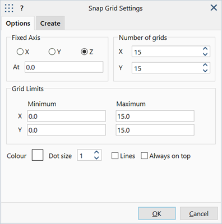Increase the Y number of grids
Image resolution: width=222 pixels, height=224 pixels.
point(205,65)
